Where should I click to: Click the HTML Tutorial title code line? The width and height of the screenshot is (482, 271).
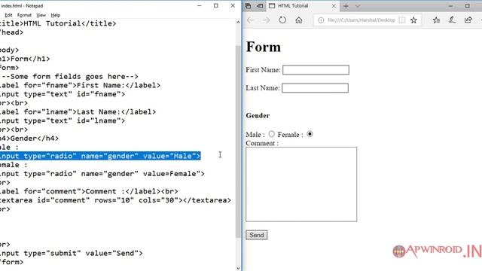(x=58, y=23)
